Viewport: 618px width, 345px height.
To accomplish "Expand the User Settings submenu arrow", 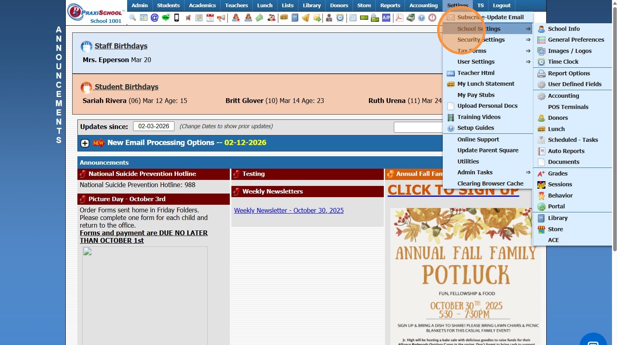I will pos(528,62).
